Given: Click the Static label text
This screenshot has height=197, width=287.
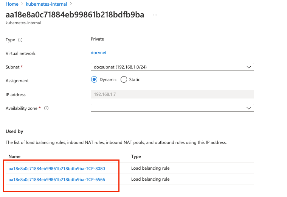Looking at the screenshot, I should coord(135,80).
